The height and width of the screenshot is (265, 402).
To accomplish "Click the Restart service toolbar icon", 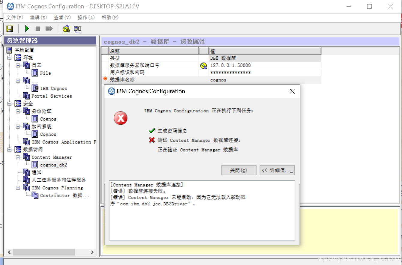I will click(49, 29).
